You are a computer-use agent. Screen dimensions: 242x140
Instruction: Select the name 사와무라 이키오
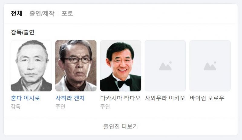(165, 98)
